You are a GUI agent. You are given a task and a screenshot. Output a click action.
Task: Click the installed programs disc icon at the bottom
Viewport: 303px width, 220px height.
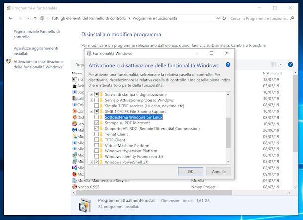[x=85, y=205]
